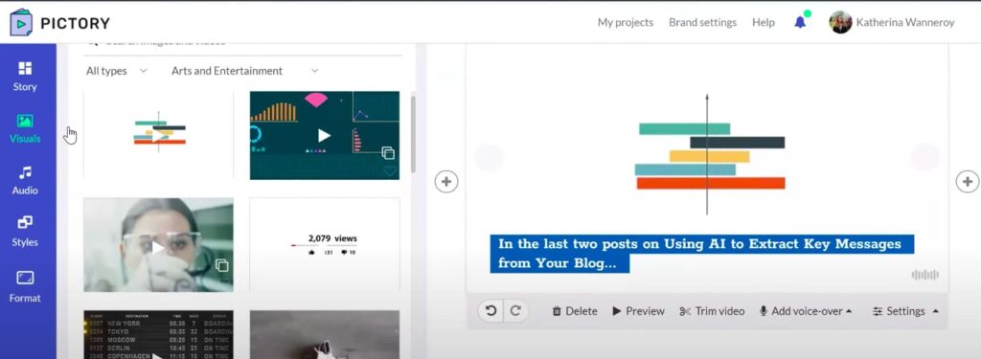Open the Help link
The width and height of the screenshot is (981, 359).
[x=764, y=23]
